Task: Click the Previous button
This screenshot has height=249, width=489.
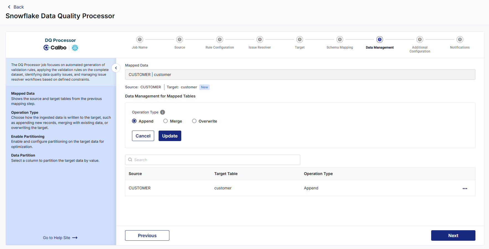Action: (147, 235)
